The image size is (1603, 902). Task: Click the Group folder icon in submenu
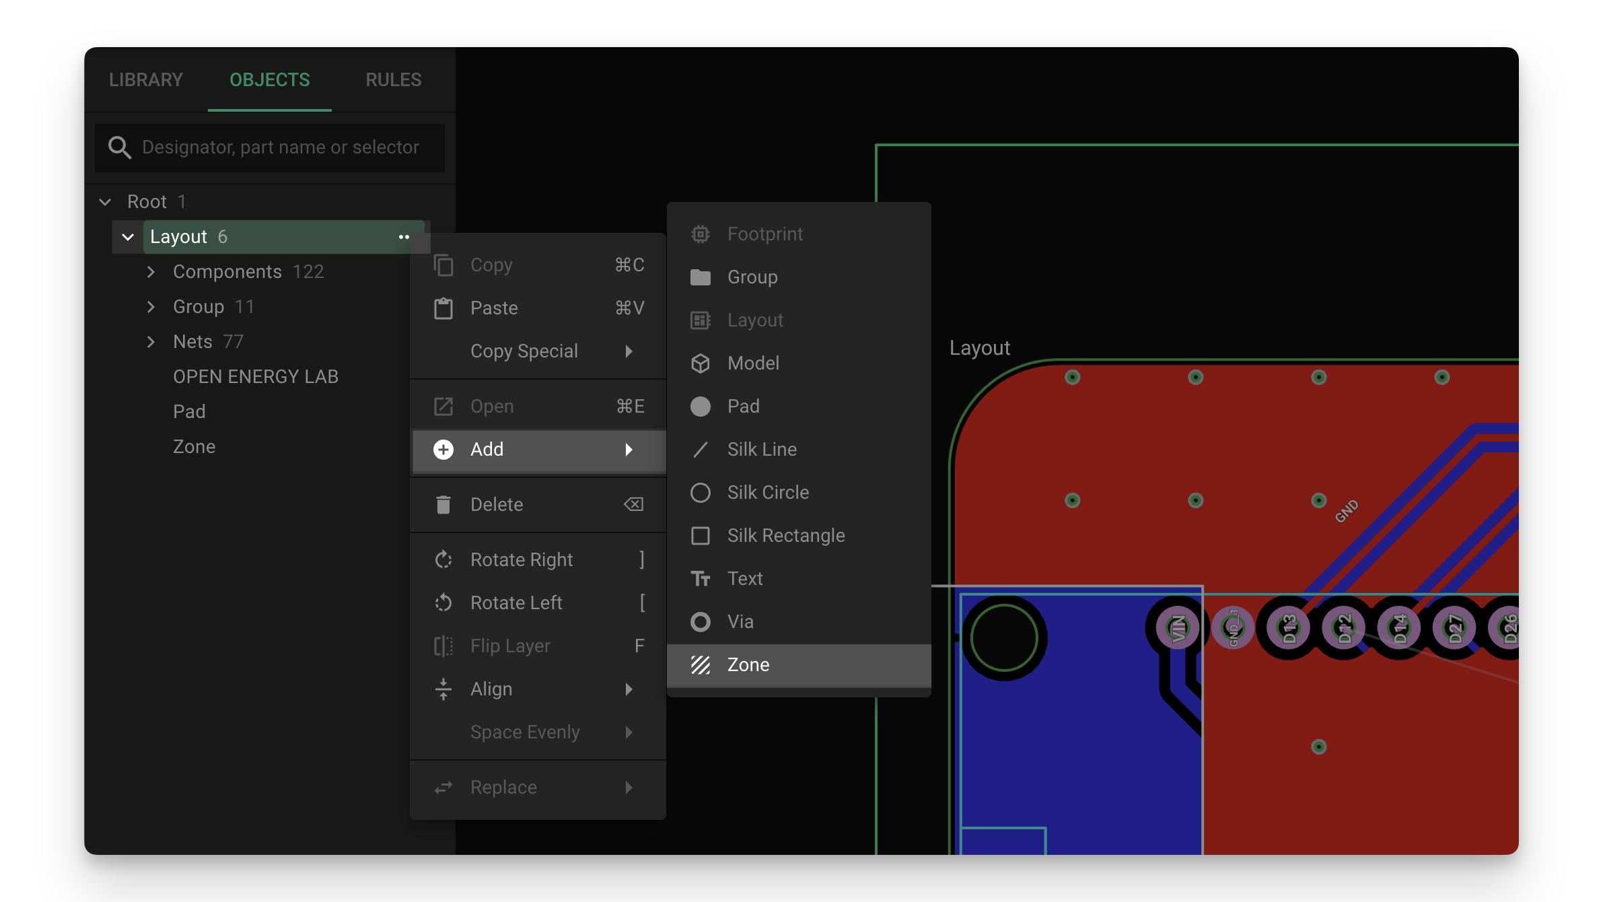pos(701,277)
